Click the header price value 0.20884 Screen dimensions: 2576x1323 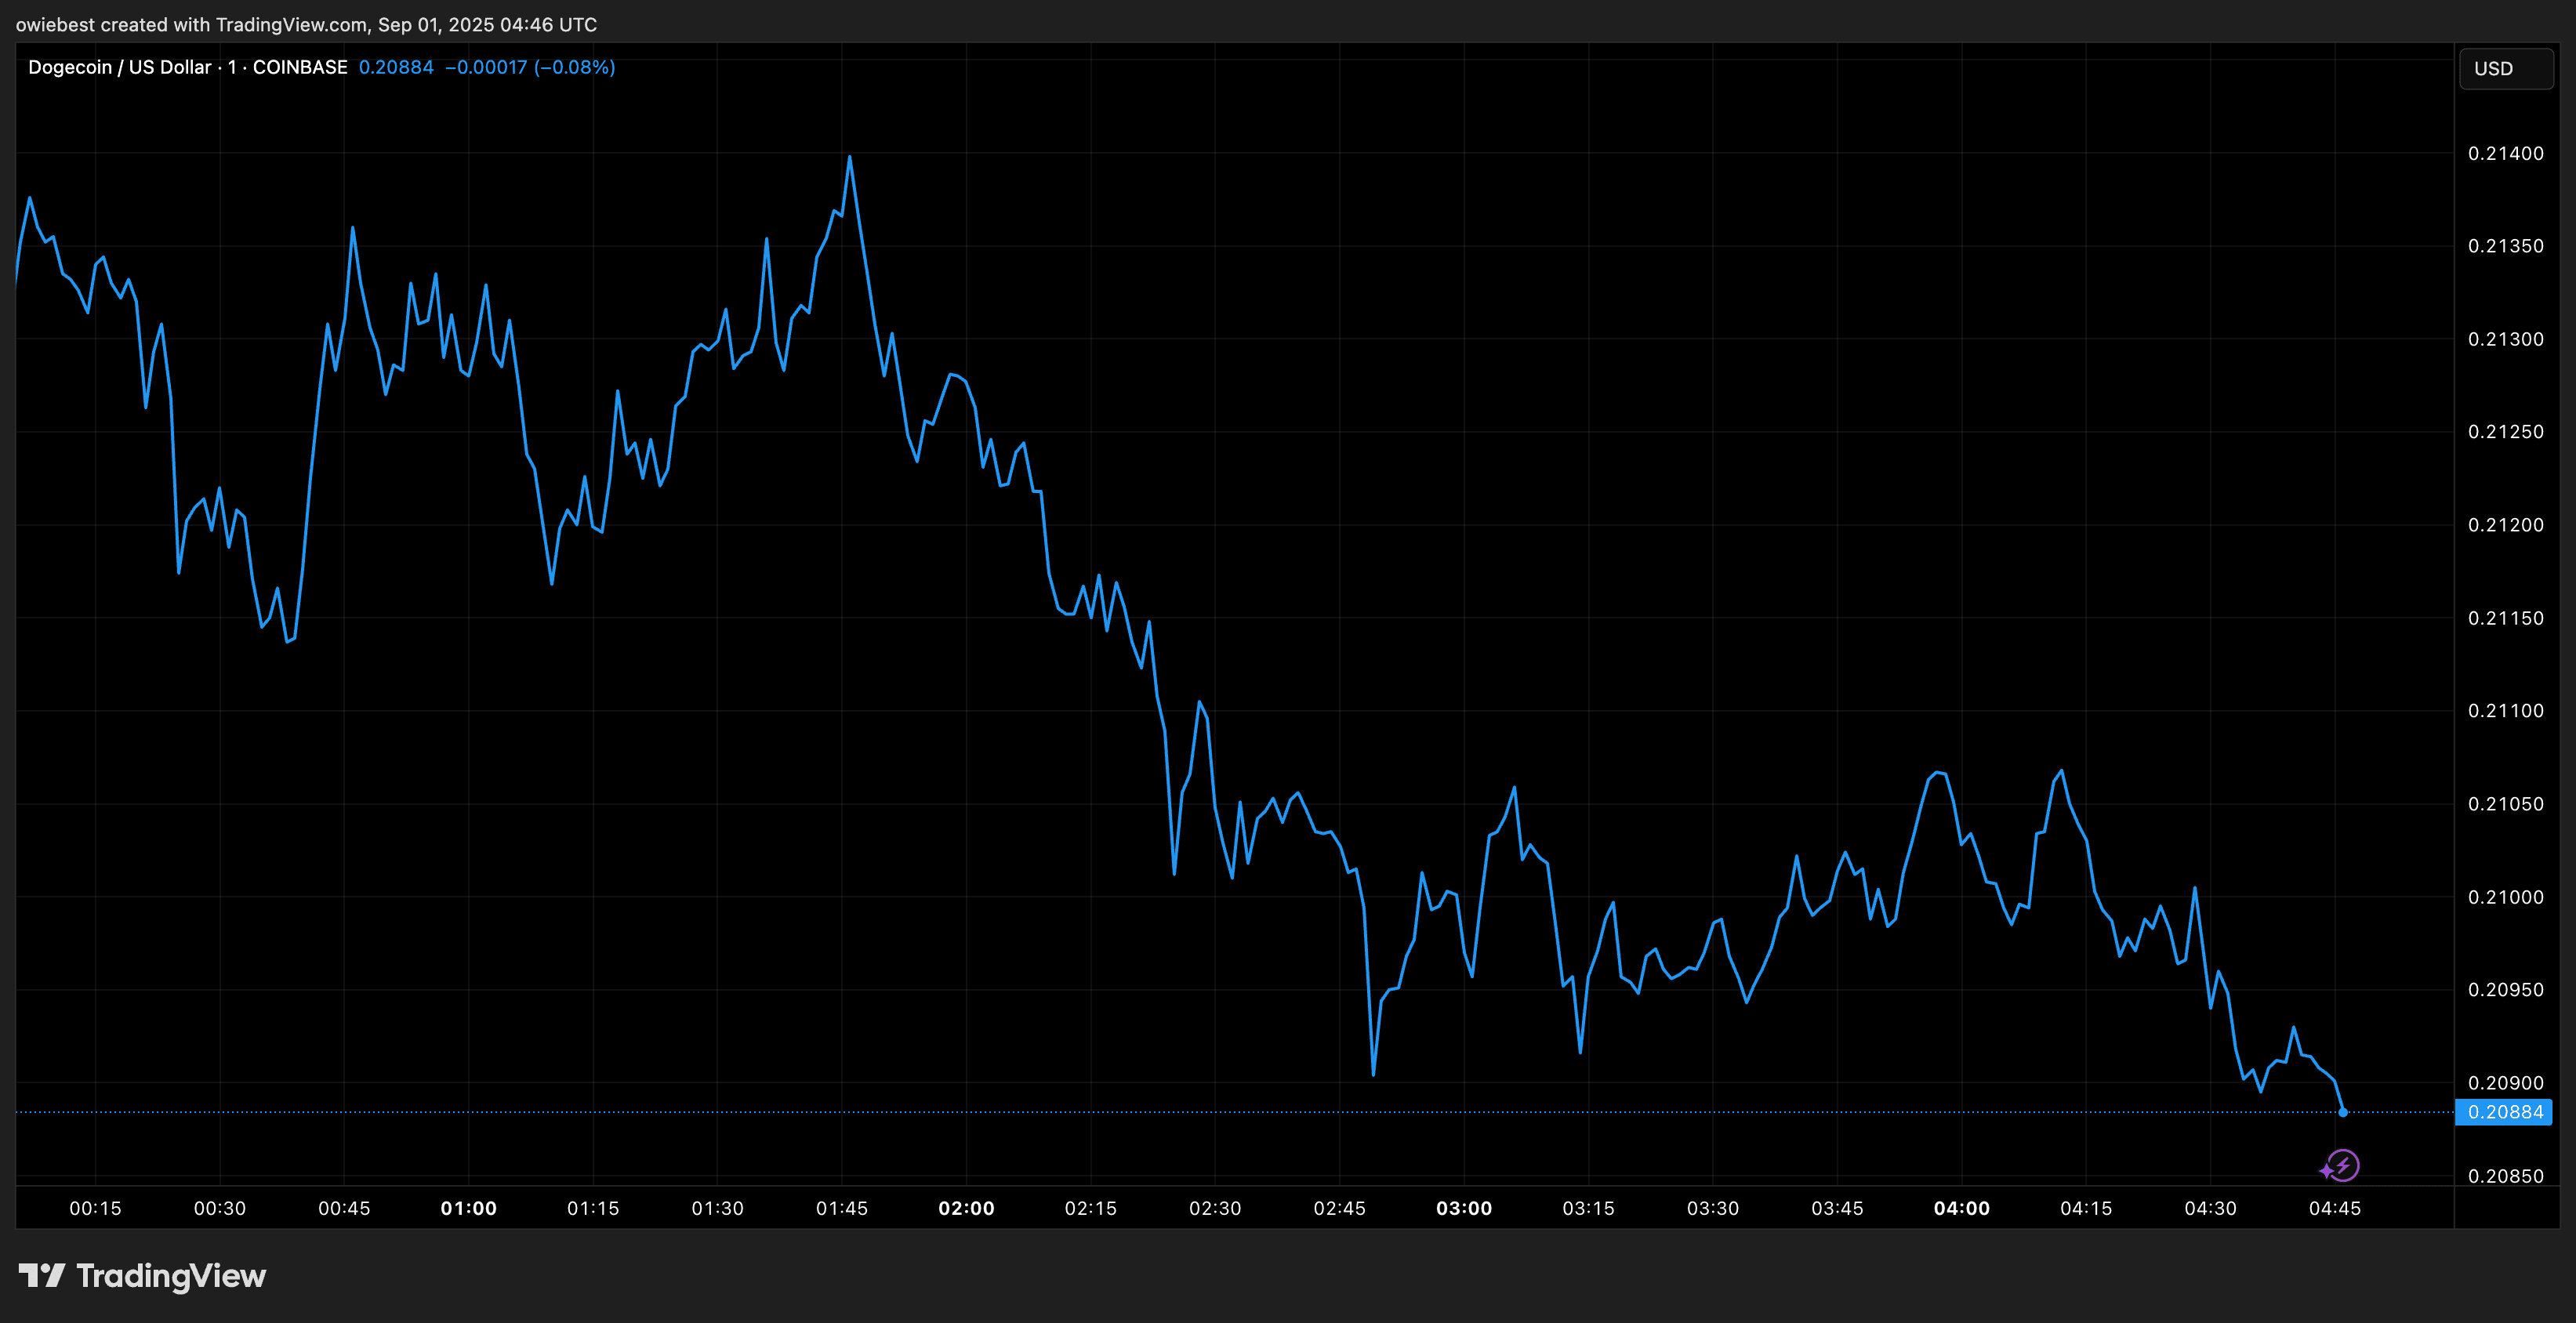[x=396, y=67]
